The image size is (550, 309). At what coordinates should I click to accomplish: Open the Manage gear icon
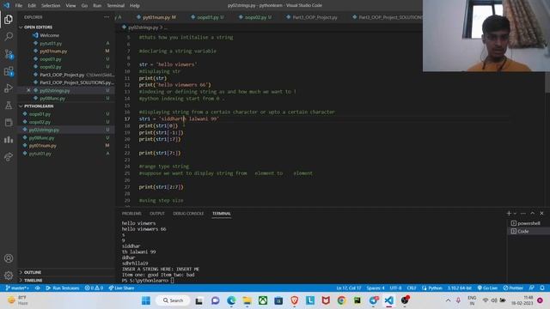[x=9, y=276]
